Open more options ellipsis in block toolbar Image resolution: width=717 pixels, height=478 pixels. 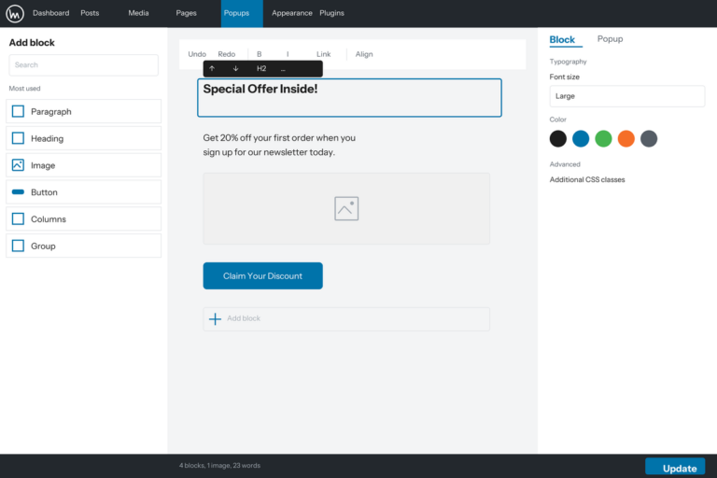283,69
